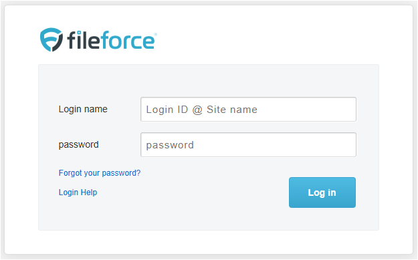The image size is (418, 260).
Task: Click the word "Forgot" in password link
Action: click(70, 173)
